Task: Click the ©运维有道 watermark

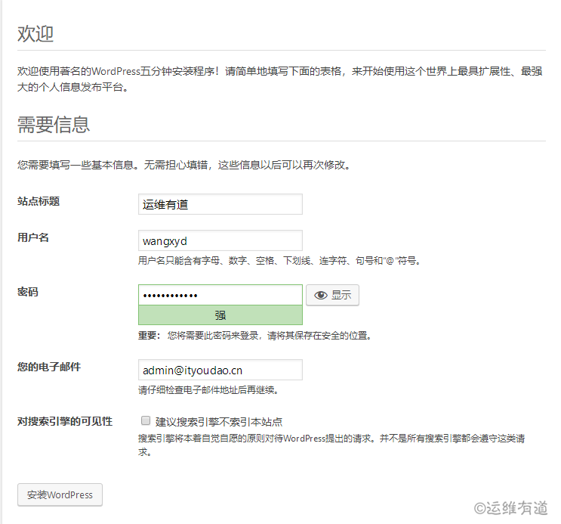Action: (x=510, y=508)
